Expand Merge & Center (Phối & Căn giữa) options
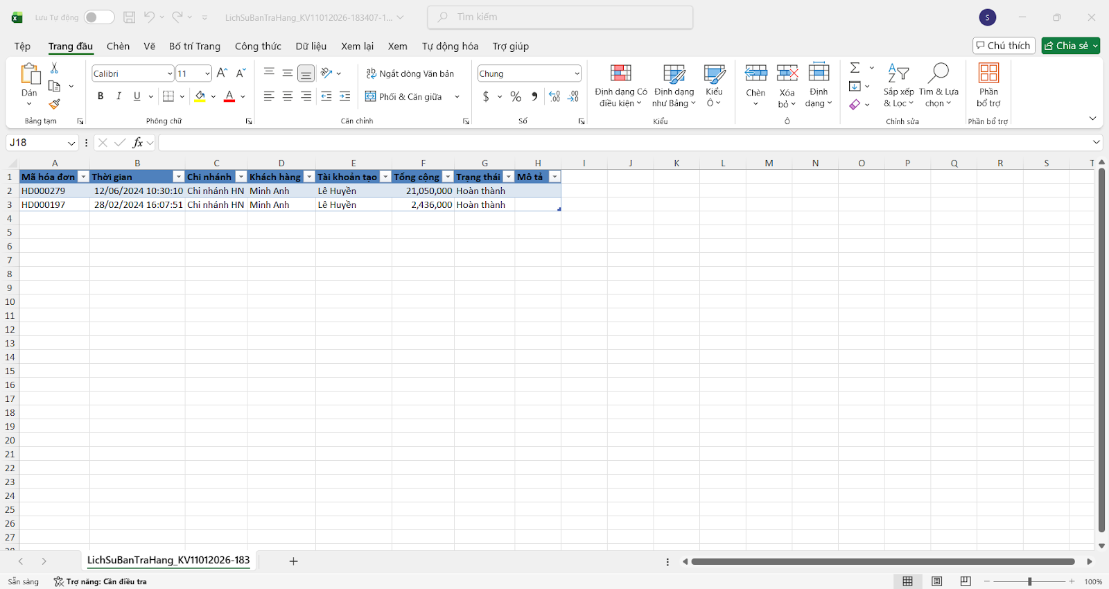Image resolution: width=1109 pixels, height=589 pixels. coord(457,96)
